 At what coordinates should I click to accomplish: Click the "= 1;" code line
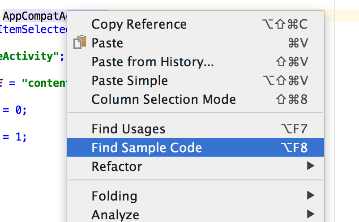coord(15,137)
